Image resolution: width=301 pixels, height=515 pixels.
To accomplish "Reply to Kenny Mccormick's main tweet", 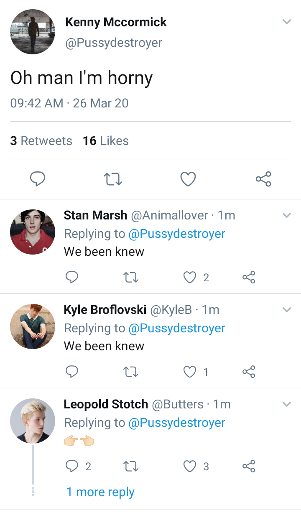I will point(38,179).
